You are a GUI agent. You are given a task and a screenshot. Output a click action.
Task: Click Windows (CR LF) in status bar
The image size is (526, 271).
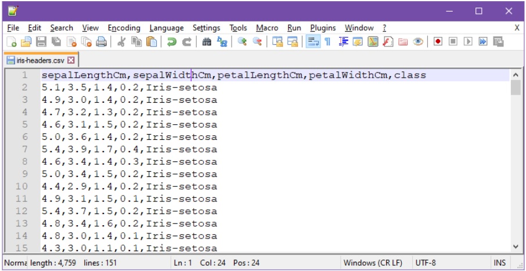tap(373, 263)
